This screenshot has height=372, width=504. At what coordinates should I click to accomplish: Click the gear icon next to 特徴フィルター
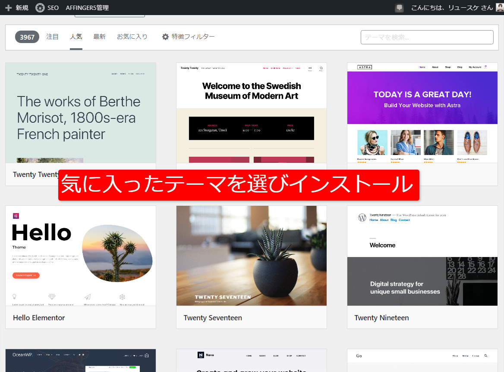tap(165, 37)
